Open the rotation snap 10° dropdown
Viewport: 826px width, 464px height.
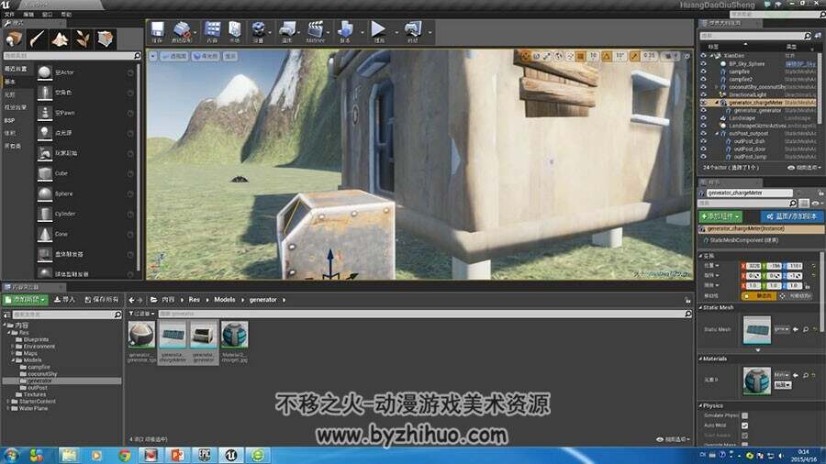[x=620, y=56]
